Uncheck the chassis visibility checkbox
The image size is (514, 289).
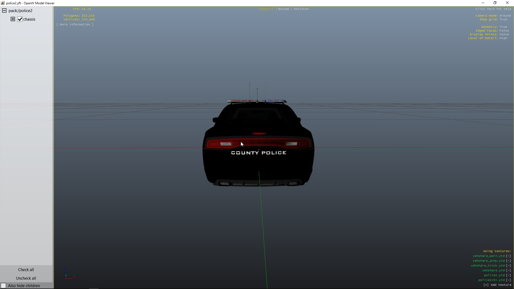20,19
